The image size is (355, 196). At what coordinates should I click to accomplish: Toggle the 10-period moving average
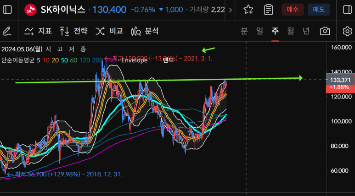coord(46,60)
